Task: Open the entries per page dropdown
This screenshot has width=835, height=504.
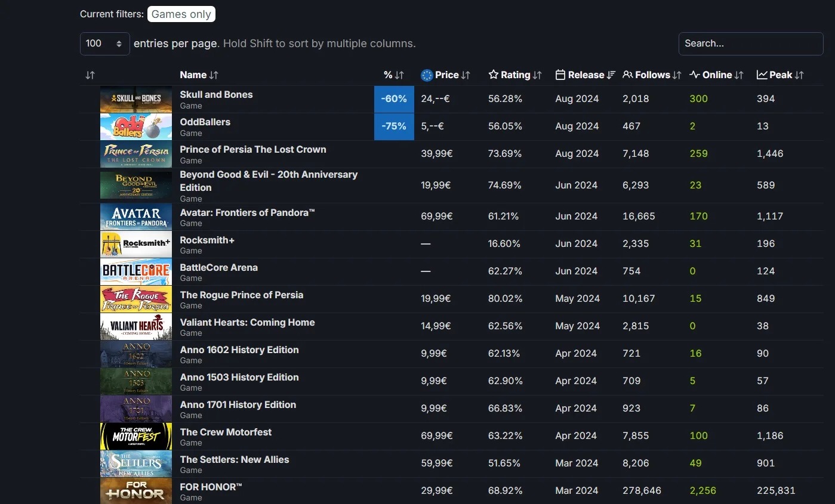Action: pos(104,44)
